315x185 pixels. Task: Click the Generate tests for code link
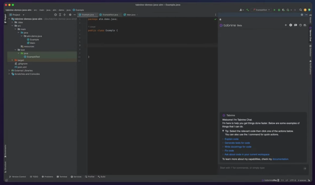(237, 143)
